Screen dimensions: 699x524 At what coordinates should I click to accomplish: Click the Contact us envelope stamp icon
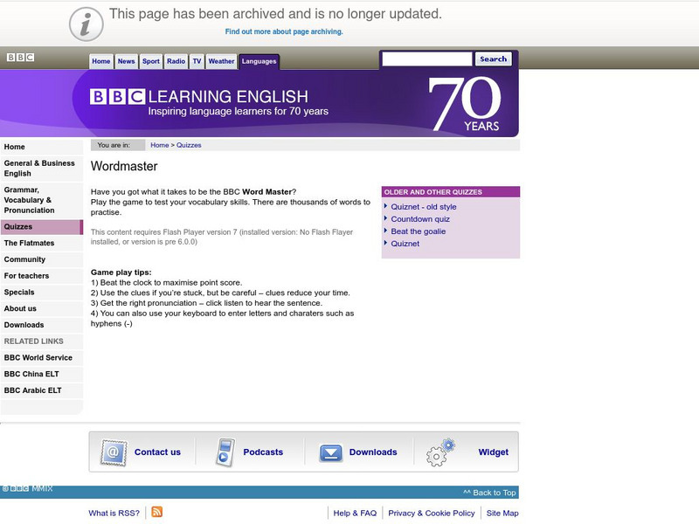pos(114,452)
